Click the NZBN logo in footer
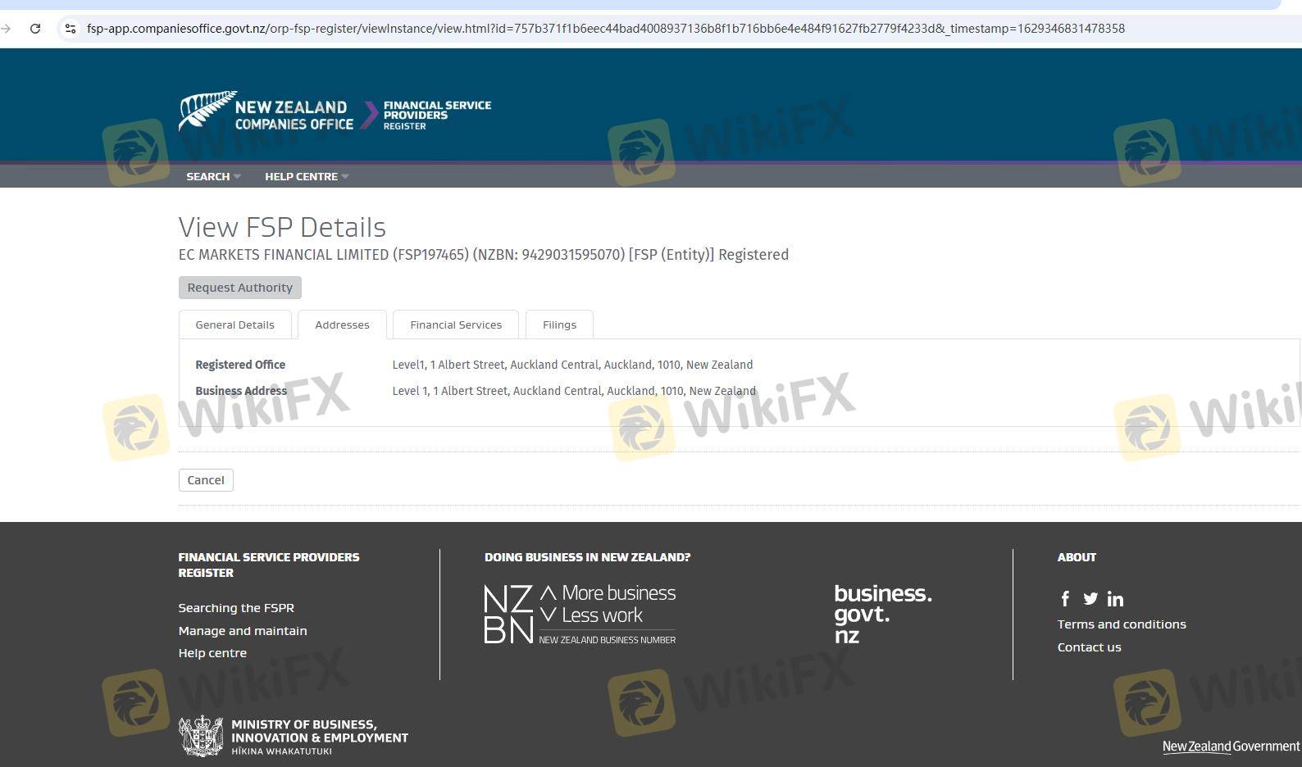The image size is (1302, 767). [x=580, y=614]
